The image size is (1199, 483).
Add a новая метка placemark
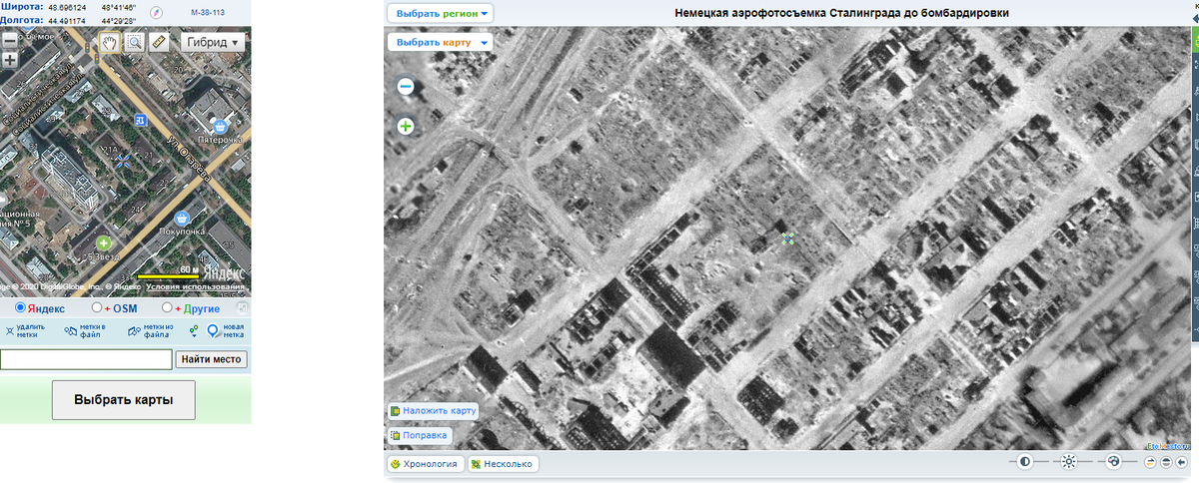(226, 330)
